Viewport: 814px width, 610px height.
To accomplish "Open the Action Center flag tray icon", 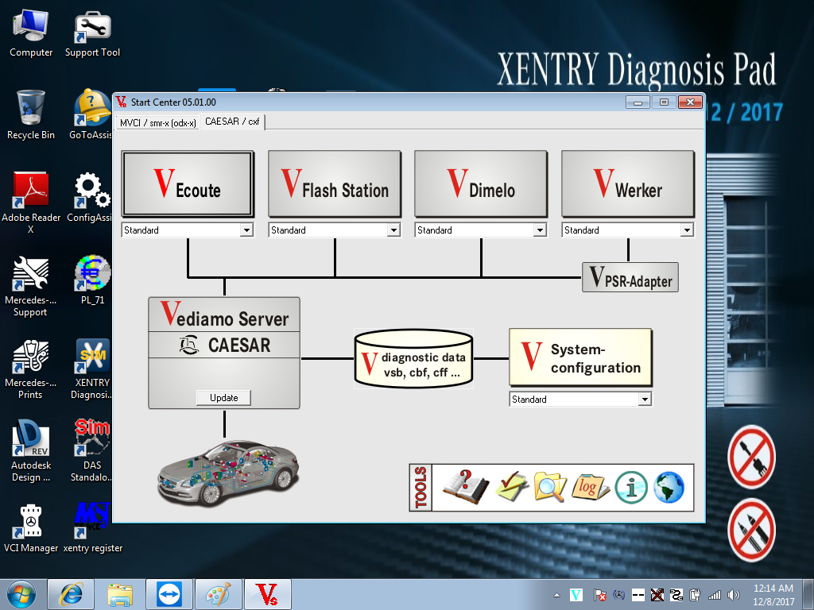I will [x=600, y=595].
